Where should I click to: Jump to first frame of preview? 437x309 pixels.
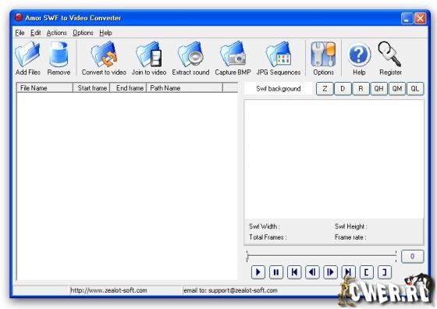294,272
